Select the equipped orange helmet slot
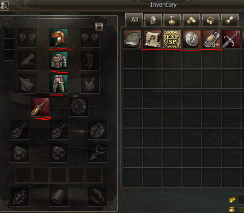This screenshot has height=213, width=244. (x=58, y=38)
